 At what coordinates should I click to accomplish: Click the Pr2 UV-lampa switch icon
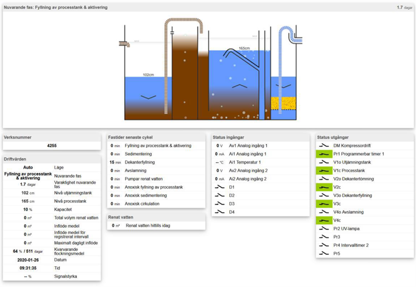[323, 228]
